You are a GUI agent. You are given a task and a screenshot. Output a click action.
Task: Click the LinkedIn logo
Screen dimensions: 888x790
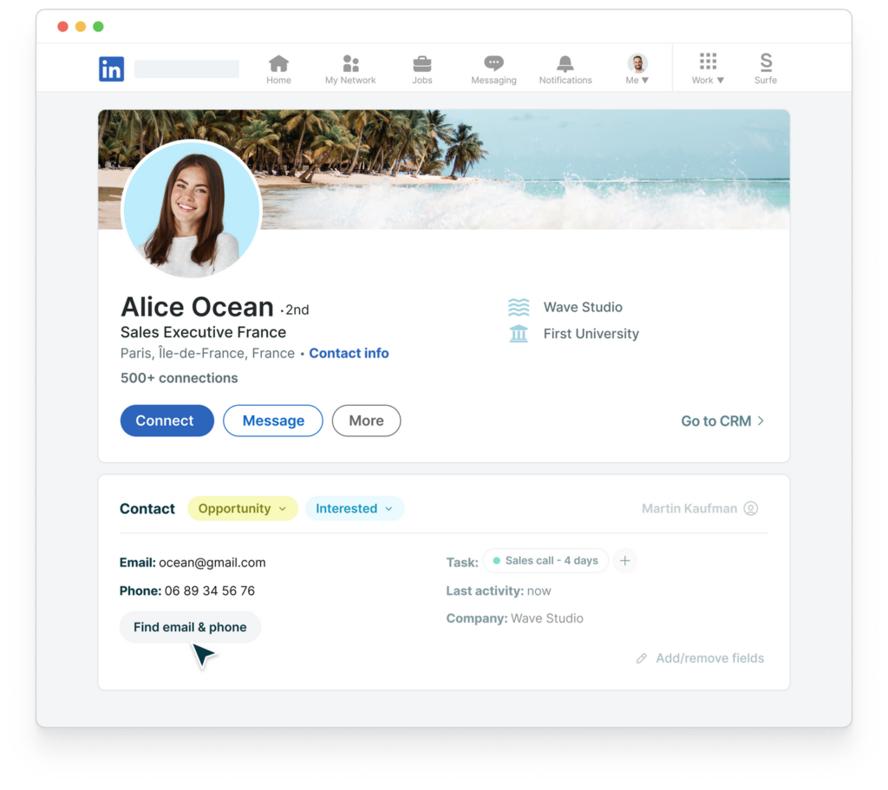click(x=111, y=69)
